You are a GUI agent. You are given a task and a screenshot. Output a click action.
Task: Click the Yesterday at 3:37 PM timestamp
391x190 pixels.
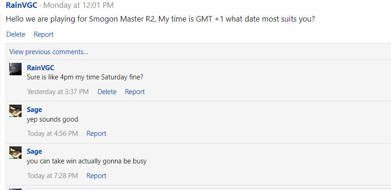(x=58, y=92)
